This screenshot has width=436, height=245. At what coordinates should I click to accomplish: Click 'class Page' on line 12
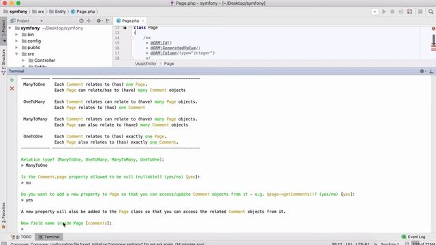pos(146,28)
